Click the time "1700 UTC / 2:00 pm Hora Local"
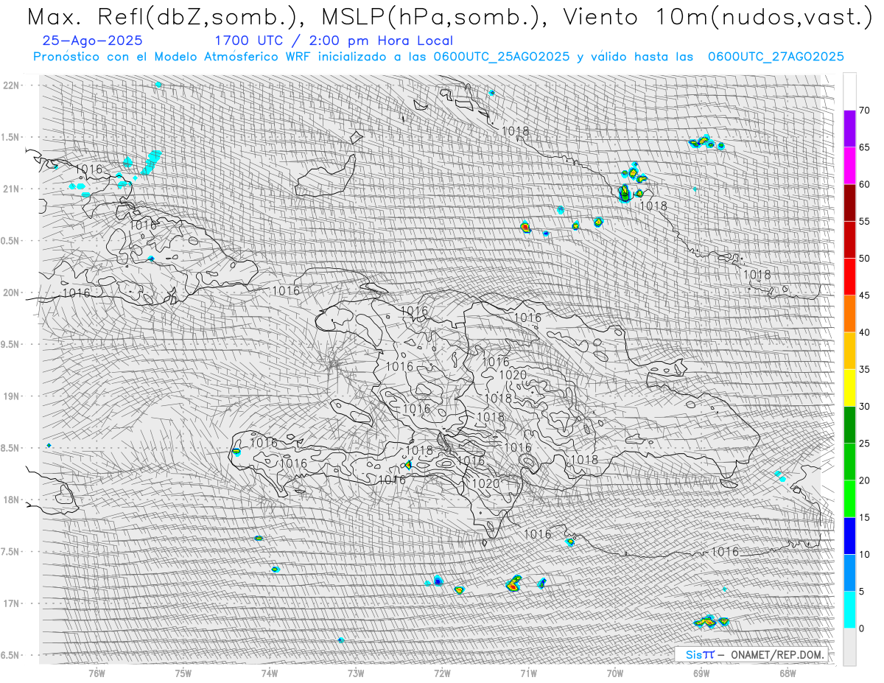The image size is (884, 683). (x=334, y=41)
